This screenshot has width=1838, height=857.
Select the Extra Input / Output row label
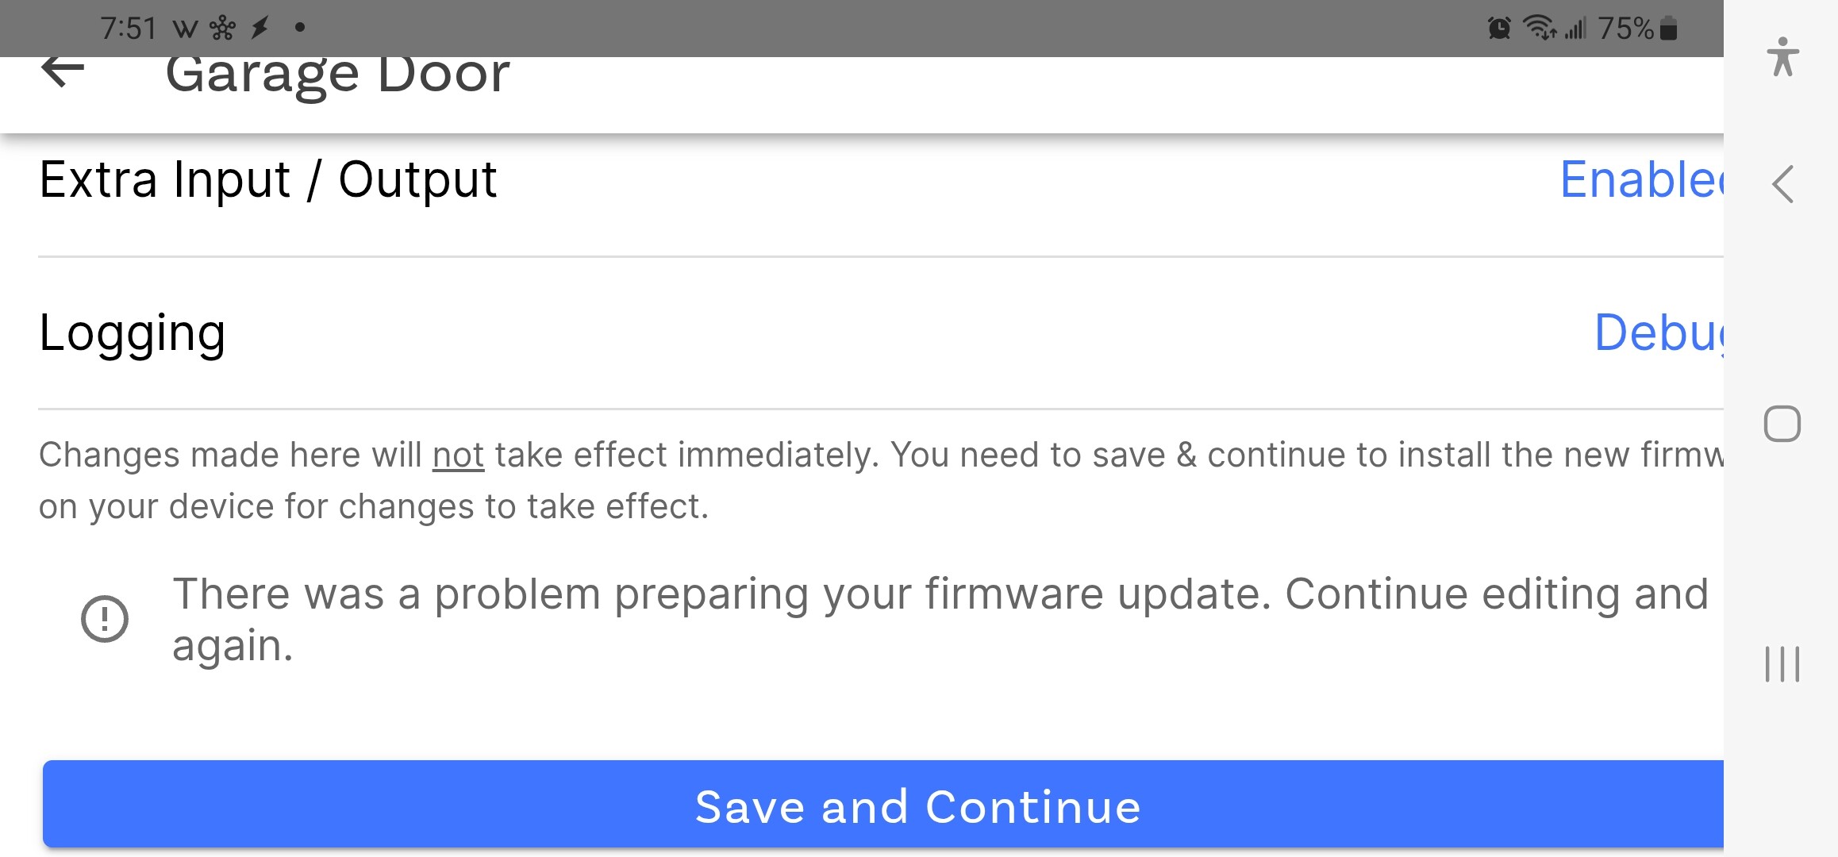click(x=268, y=180)
